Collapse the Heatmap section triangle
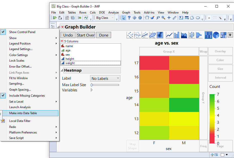Viewport: 234px width, 158px height. 62,70
